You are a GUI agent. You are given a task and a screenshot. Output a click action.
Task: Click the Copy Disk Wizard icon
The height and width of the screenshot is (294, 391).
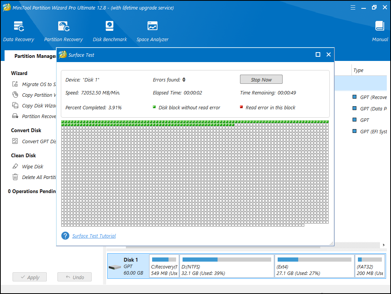[15, 105]
